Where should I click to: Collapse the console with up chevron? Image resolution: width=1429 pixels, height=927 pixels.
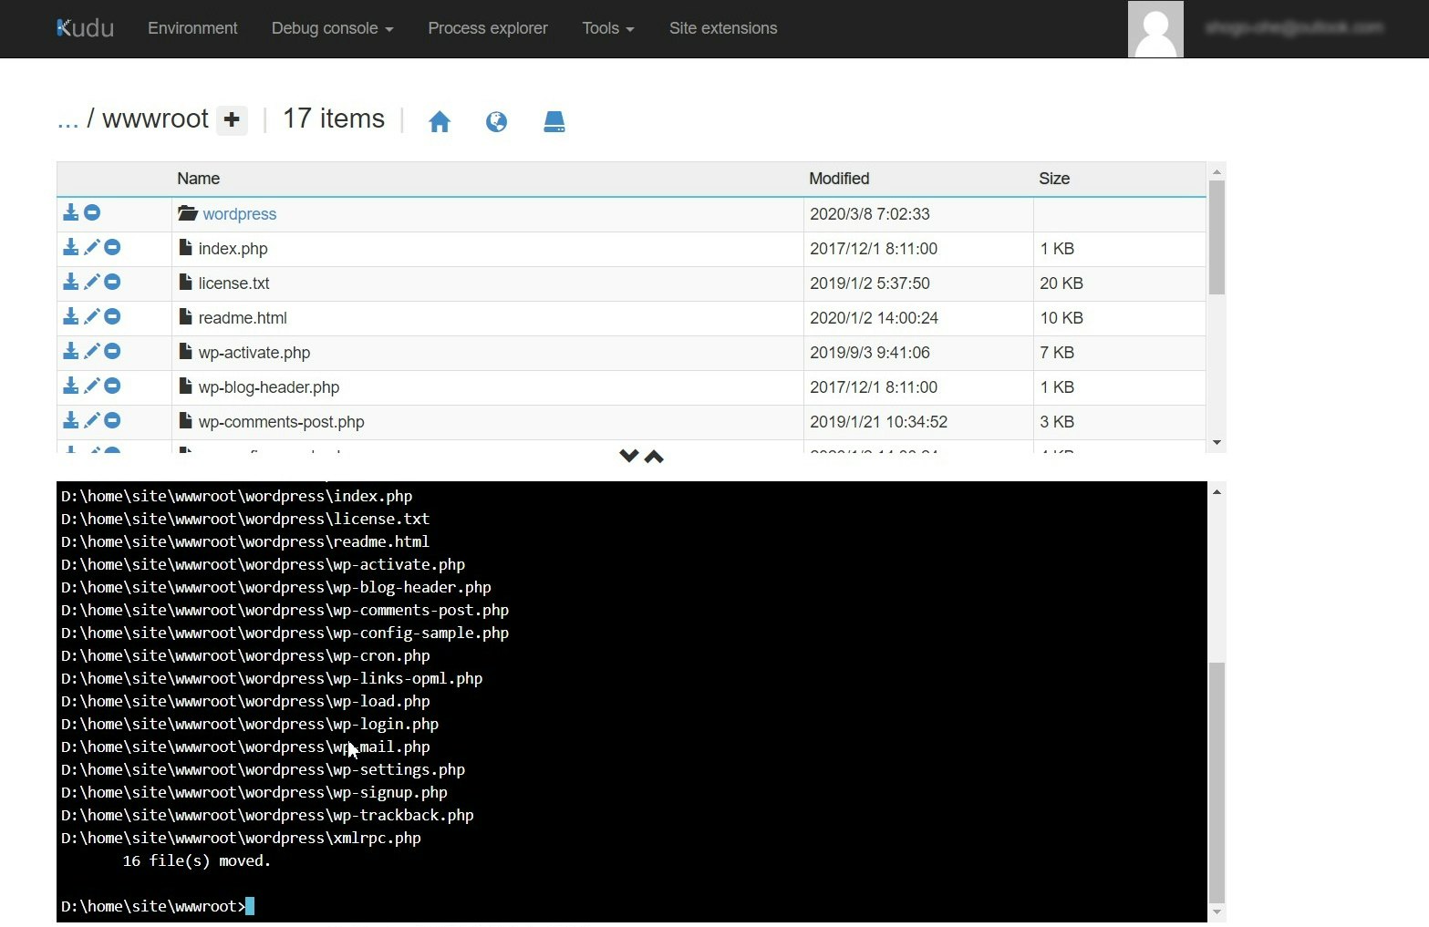pos(654,456)
